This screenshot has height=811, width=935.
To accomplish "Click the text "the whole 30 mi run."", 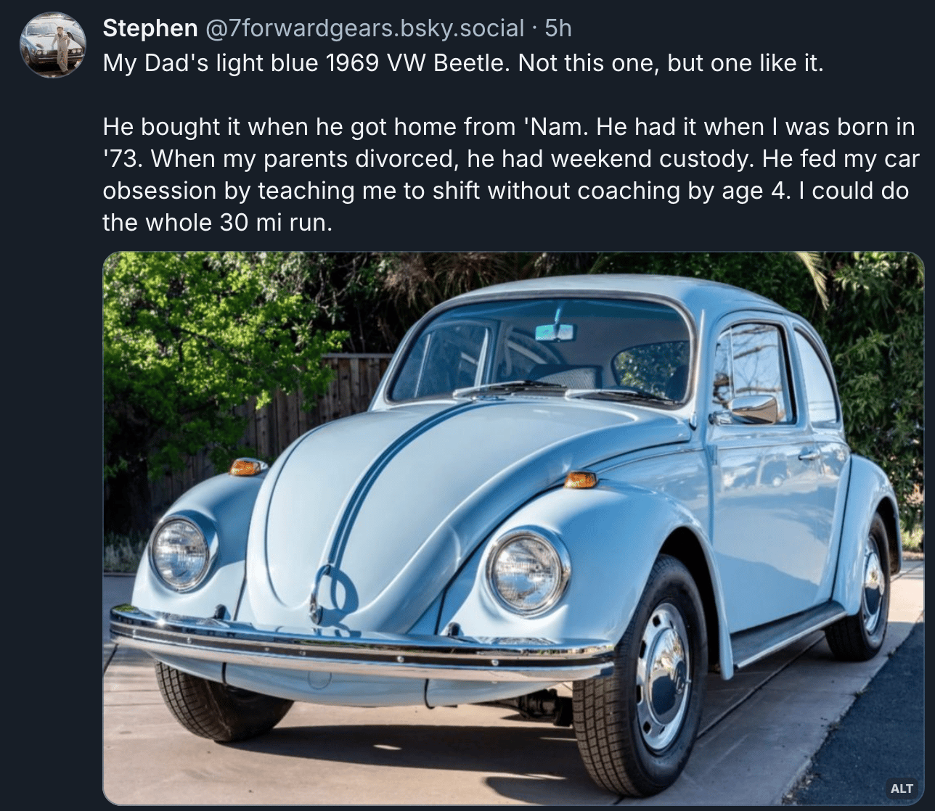I will [217, 223].
